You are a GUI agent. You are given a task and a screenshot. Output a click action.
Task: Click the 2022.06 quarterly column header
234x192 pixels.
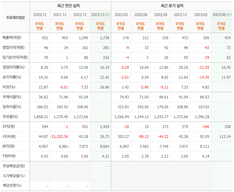coord(141,15)
